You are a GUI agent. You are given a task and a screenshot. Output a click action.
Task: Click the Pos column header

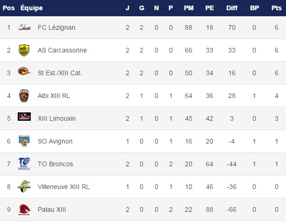[x=8, y=8]
